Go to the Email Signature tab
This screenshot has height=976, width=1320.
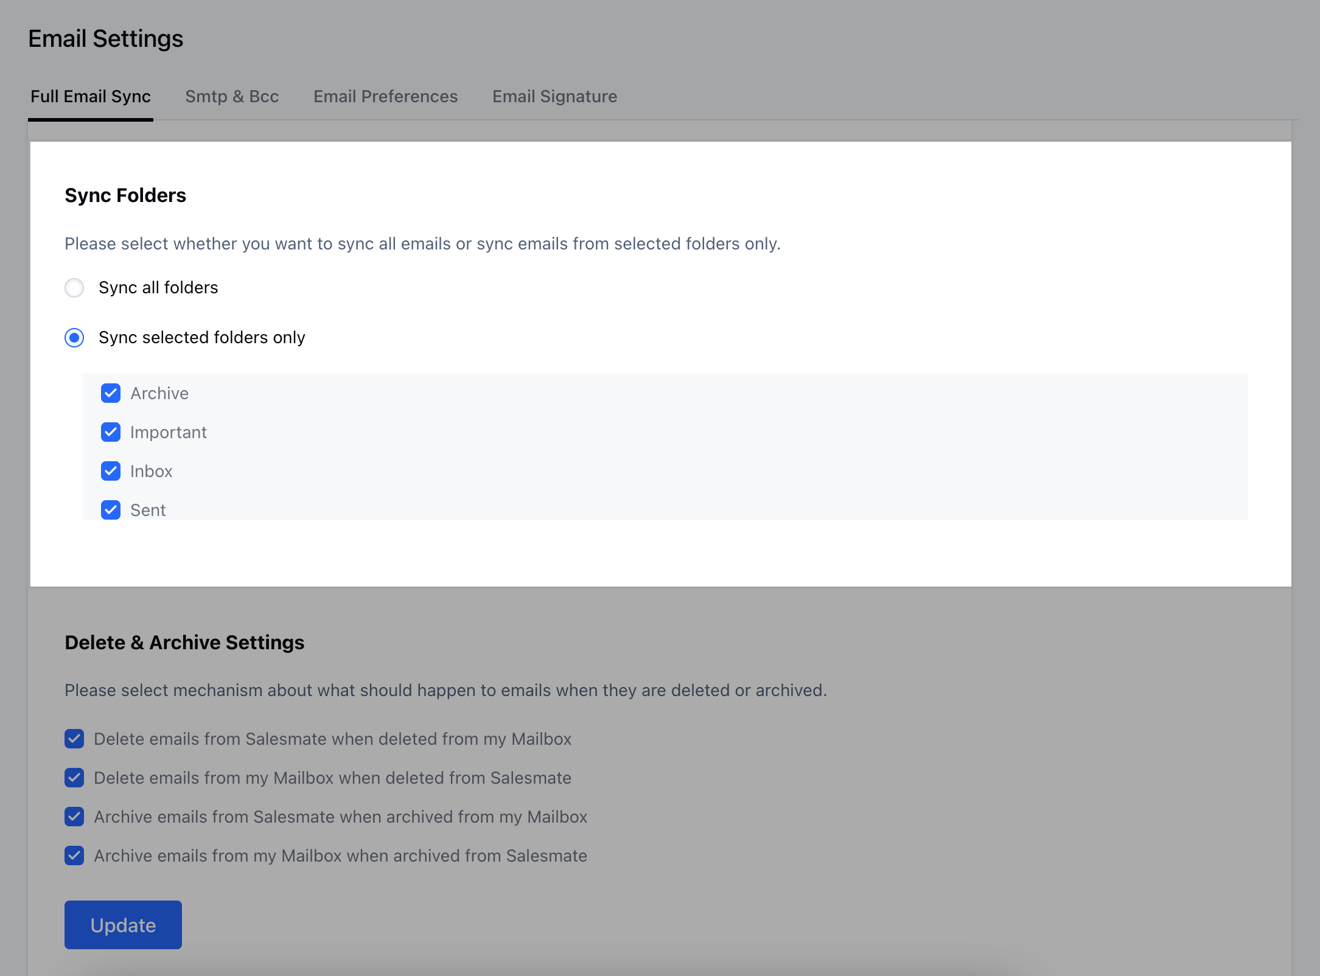click(554, 96)
